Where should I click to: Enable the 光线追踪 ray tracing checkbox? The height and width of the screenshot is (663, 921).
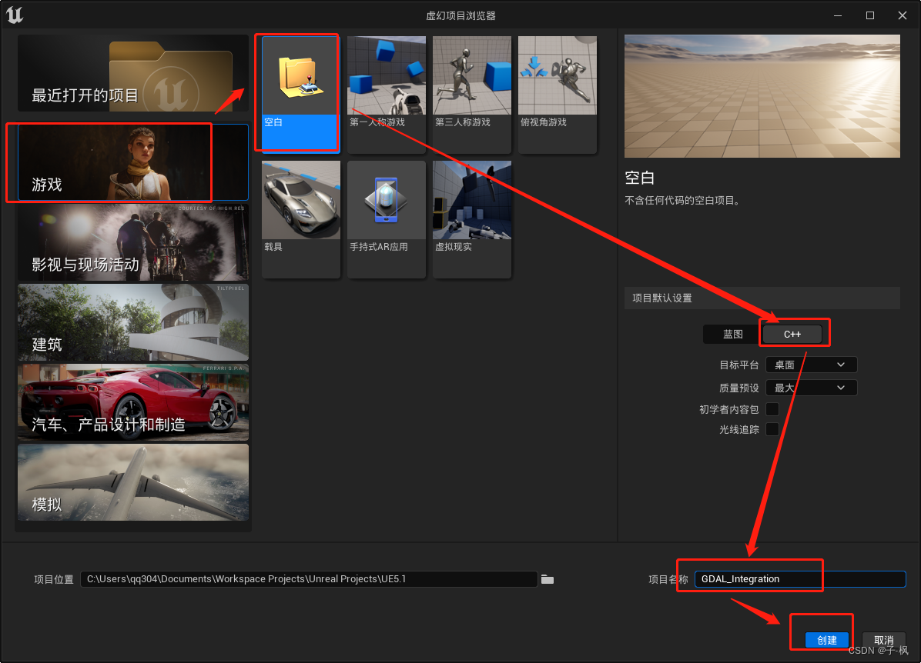click(x=772, y=429)
